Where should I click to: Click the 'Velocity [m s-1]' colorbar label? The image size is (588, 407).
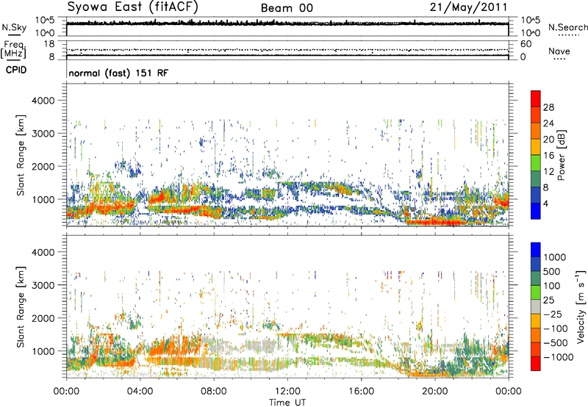[581, 306]
